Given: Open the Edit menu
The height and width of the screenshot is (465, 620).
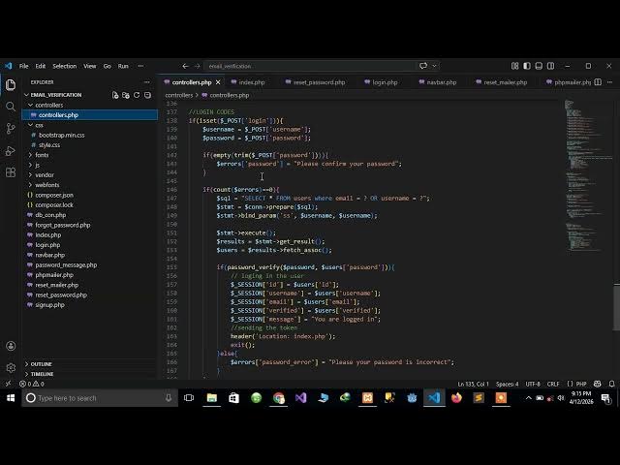Looking at the screenshot, I should click(41, 66).
